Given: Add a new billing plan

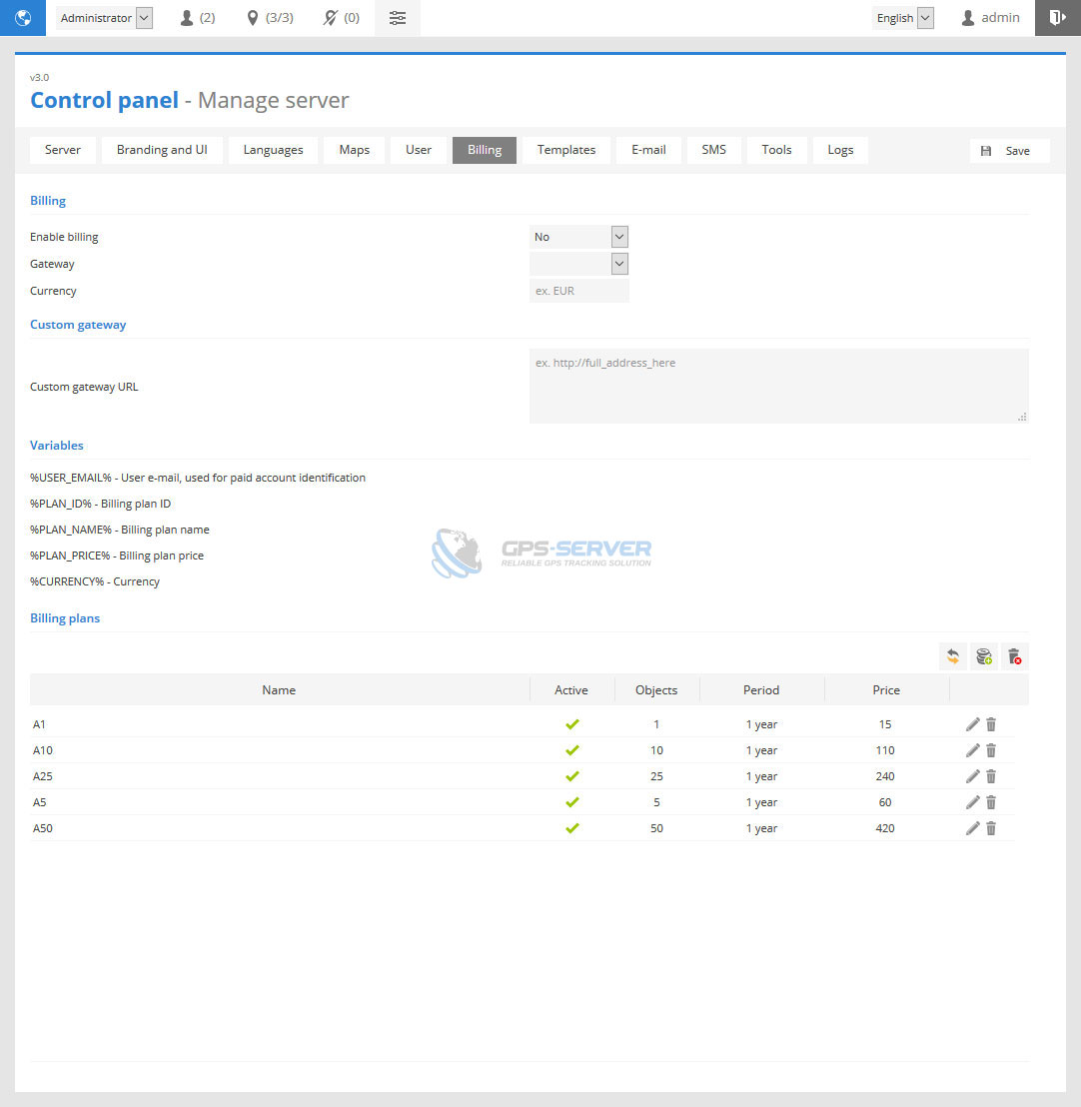Looking at the screenshot, I should 984,656.
